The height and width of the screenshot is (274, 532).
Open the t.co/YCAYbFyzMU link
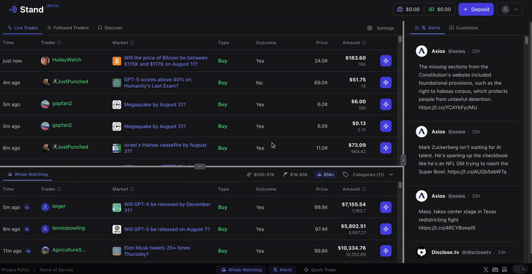448,108
